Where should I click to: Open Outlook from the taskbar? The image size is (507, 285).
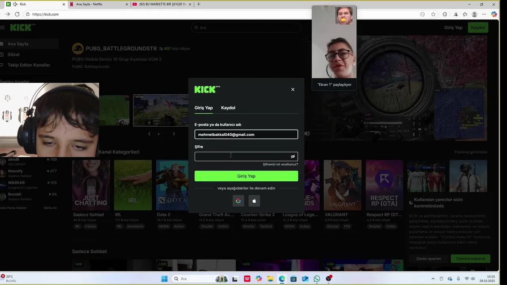pos(305,279)
